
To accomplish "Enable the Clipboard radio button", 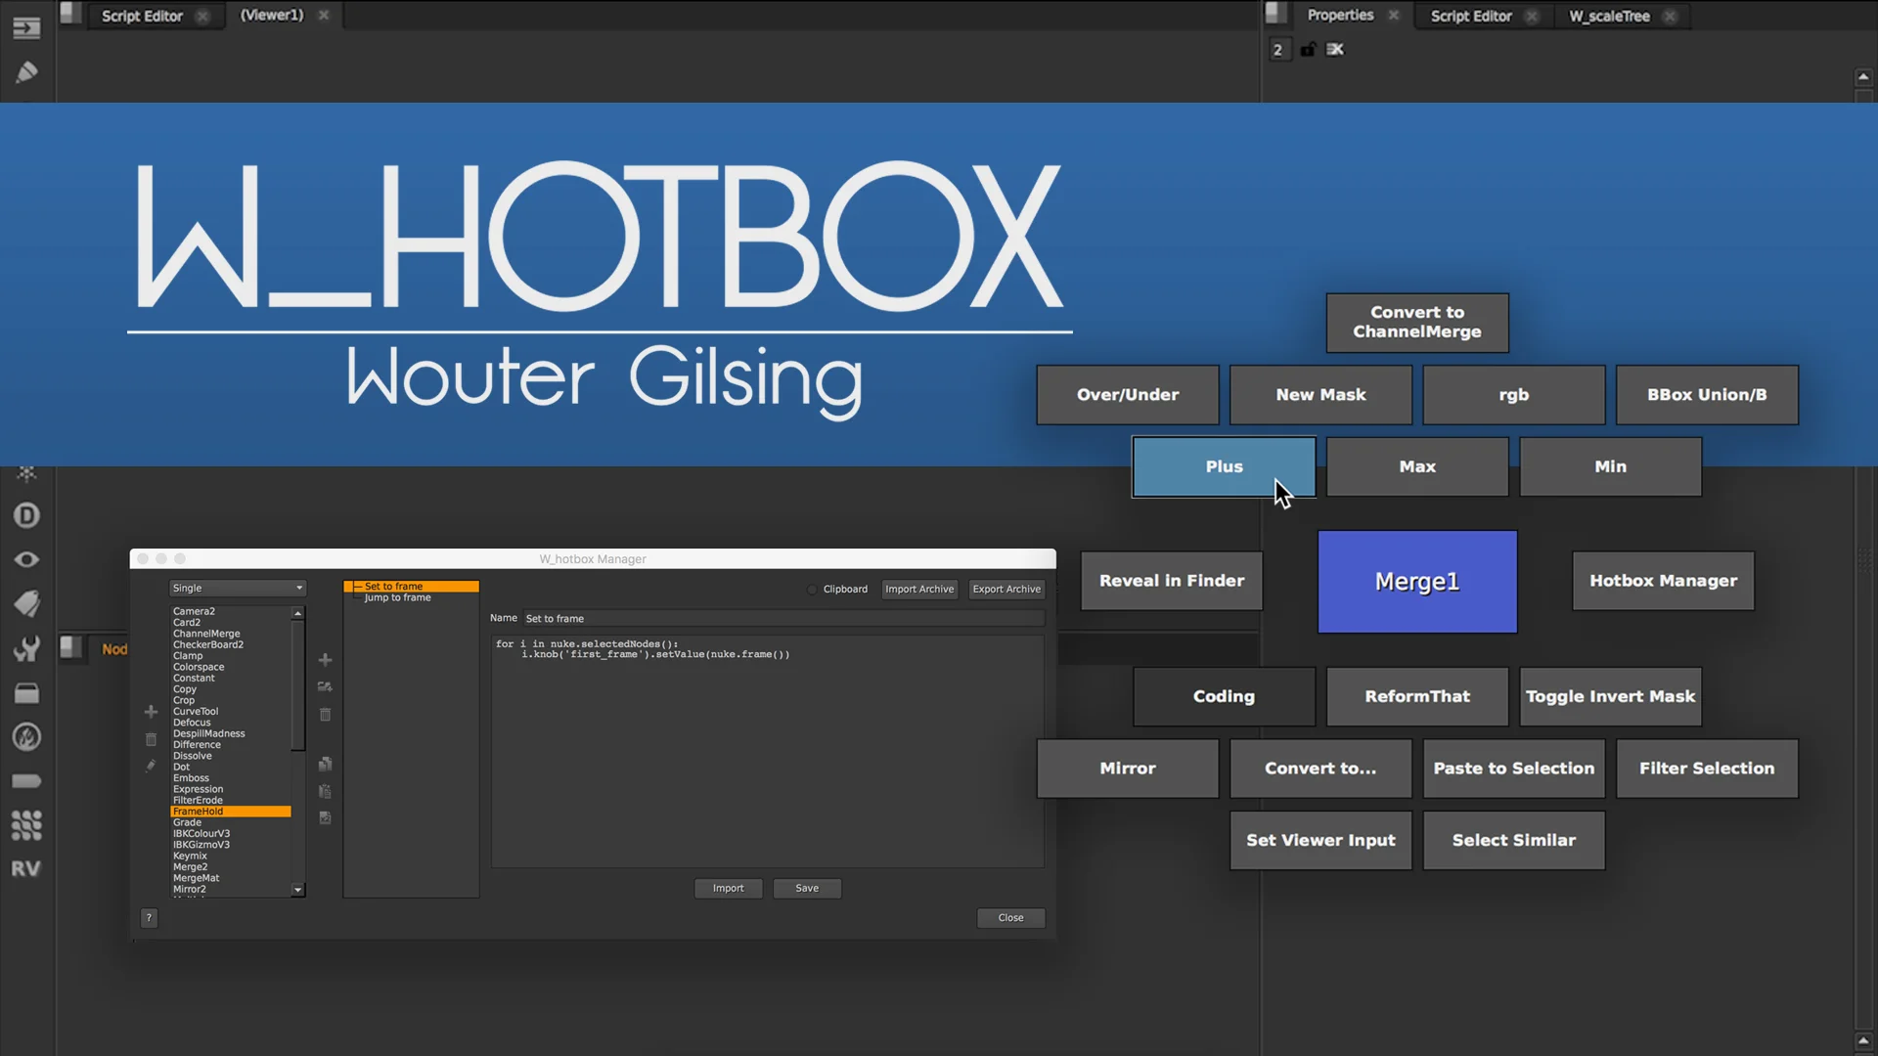I will point(812,590).
